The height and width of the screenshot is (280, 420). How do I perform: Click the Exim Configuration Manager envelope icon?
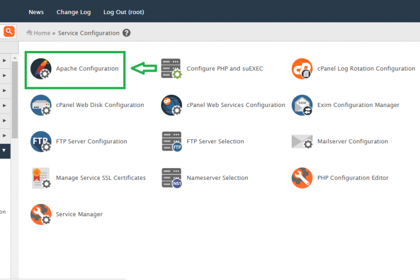point(302,105)
